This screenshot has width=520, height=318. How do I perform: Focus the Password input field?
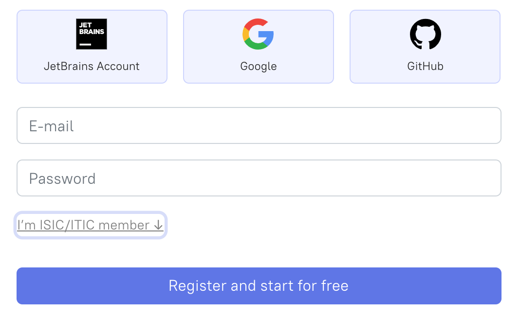coord(259,178)
